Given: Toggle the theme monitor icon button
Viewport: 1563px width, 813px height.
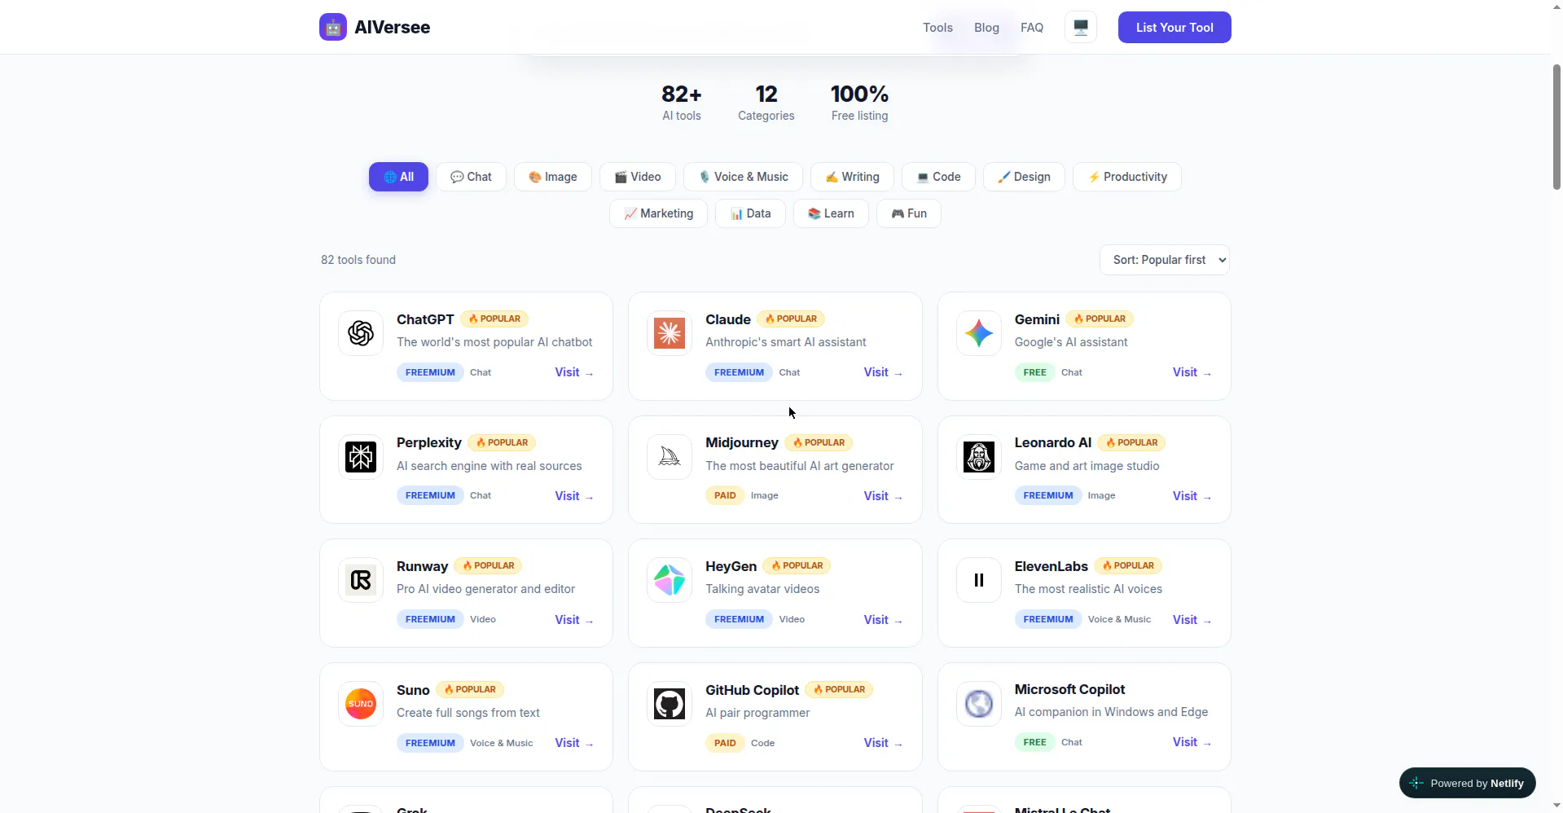Looking at the screenshot, I should [1081, 27].
